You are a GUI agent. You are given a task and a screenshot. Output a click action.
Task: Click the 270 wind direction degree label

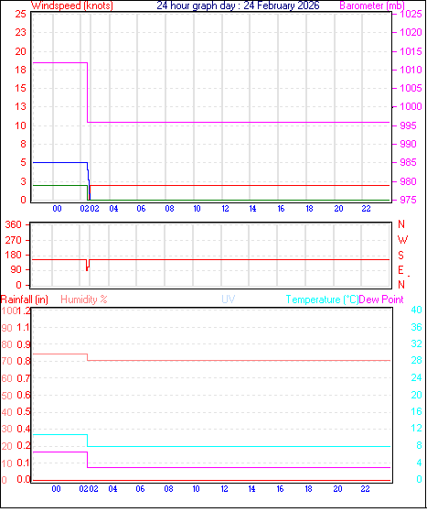click(x=14, y=240)
